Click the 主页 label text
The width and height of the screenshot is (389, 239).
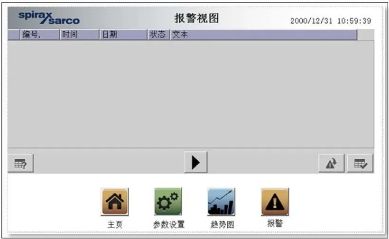click(x=115, y=225)
